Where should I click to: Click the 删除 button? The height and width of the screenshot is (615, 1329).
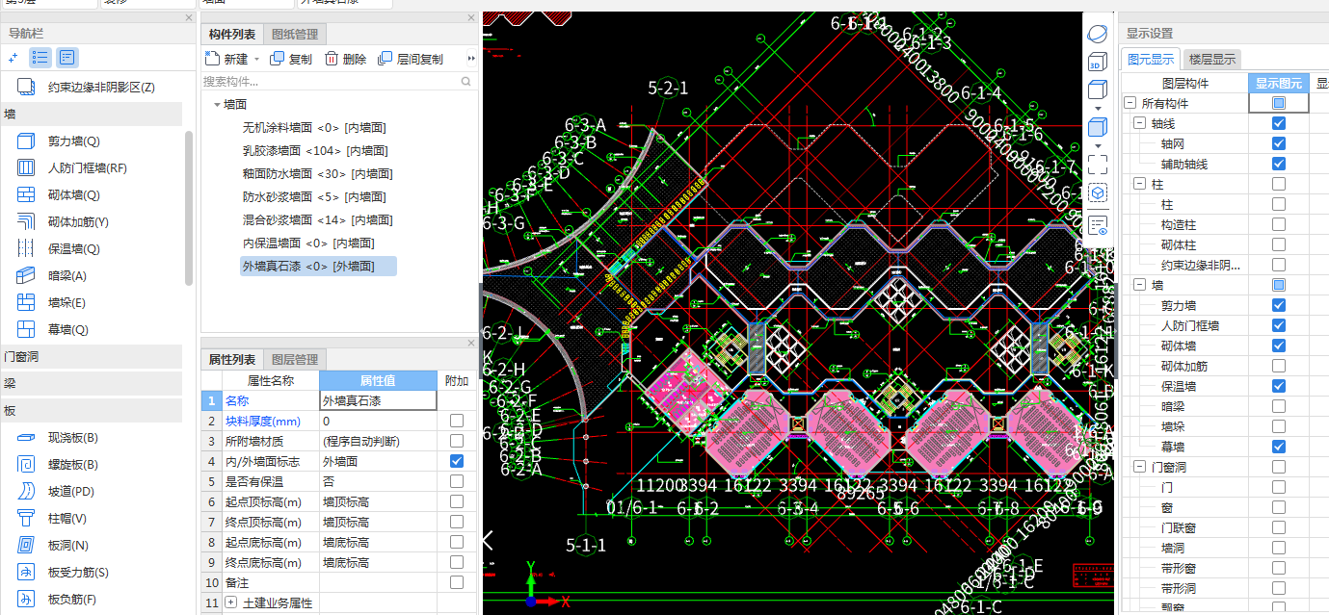point(345,59)
